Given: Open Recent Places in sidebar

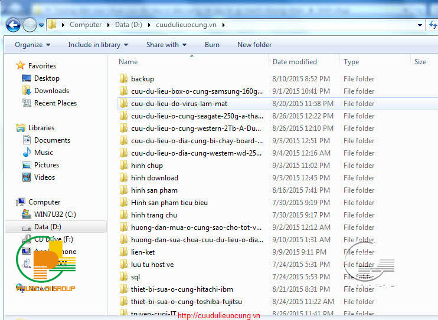Looking at the screenshot, I should point(55,103).
